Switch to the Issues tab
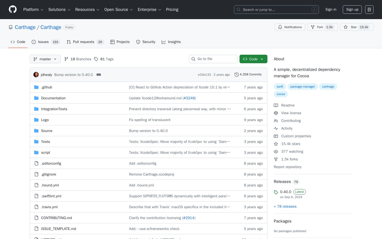Image resolution: width=382 pixels, height=239 pixels. (46, 42)
